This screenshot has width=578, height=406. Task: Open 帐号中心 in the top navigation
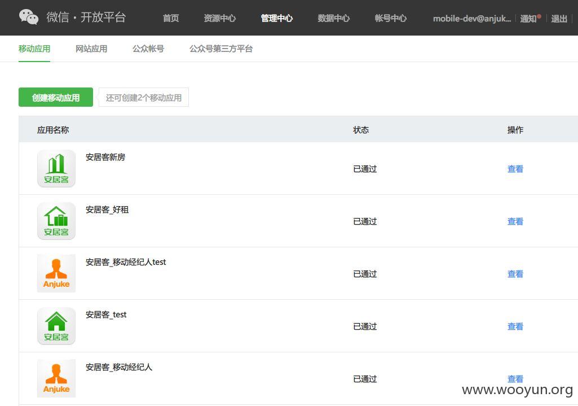391,18
